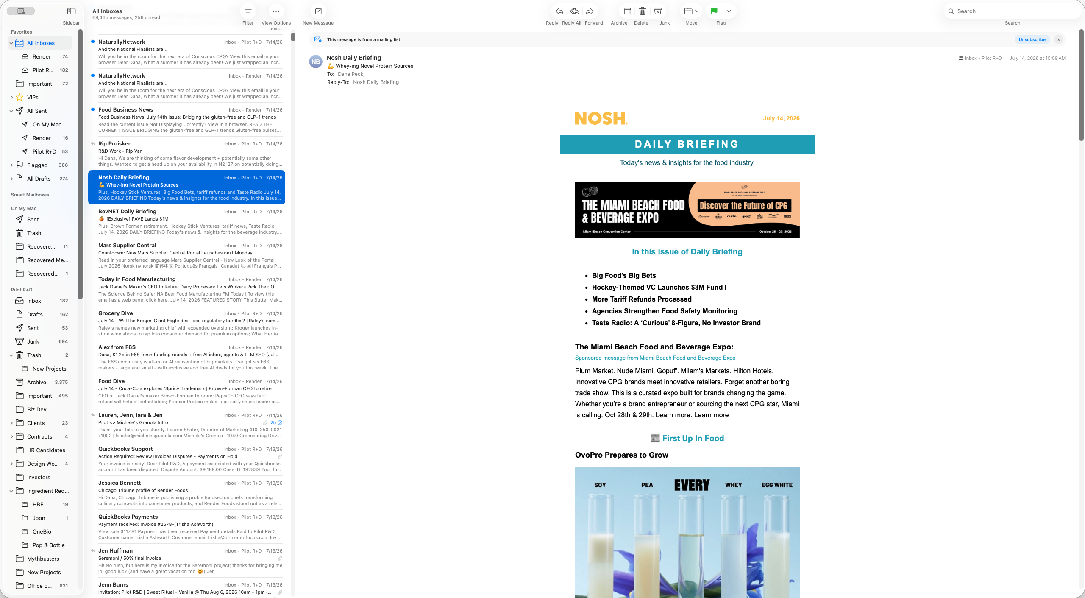Archive the selected message

tap(627, 11)
